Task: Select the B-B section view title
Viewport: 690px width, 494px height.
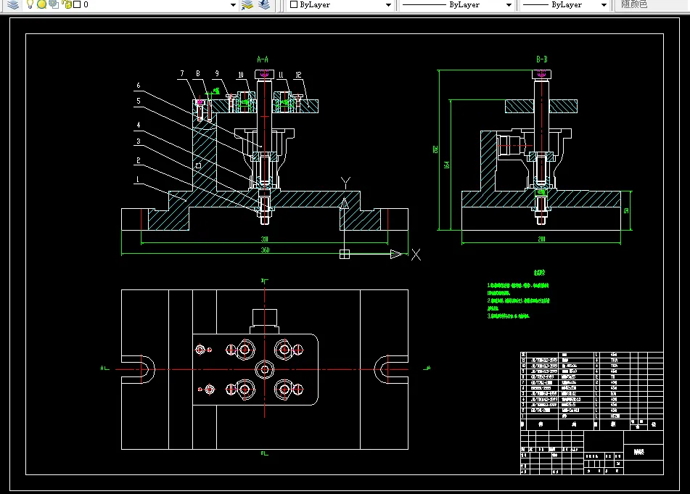Action: tap(541, 59)
